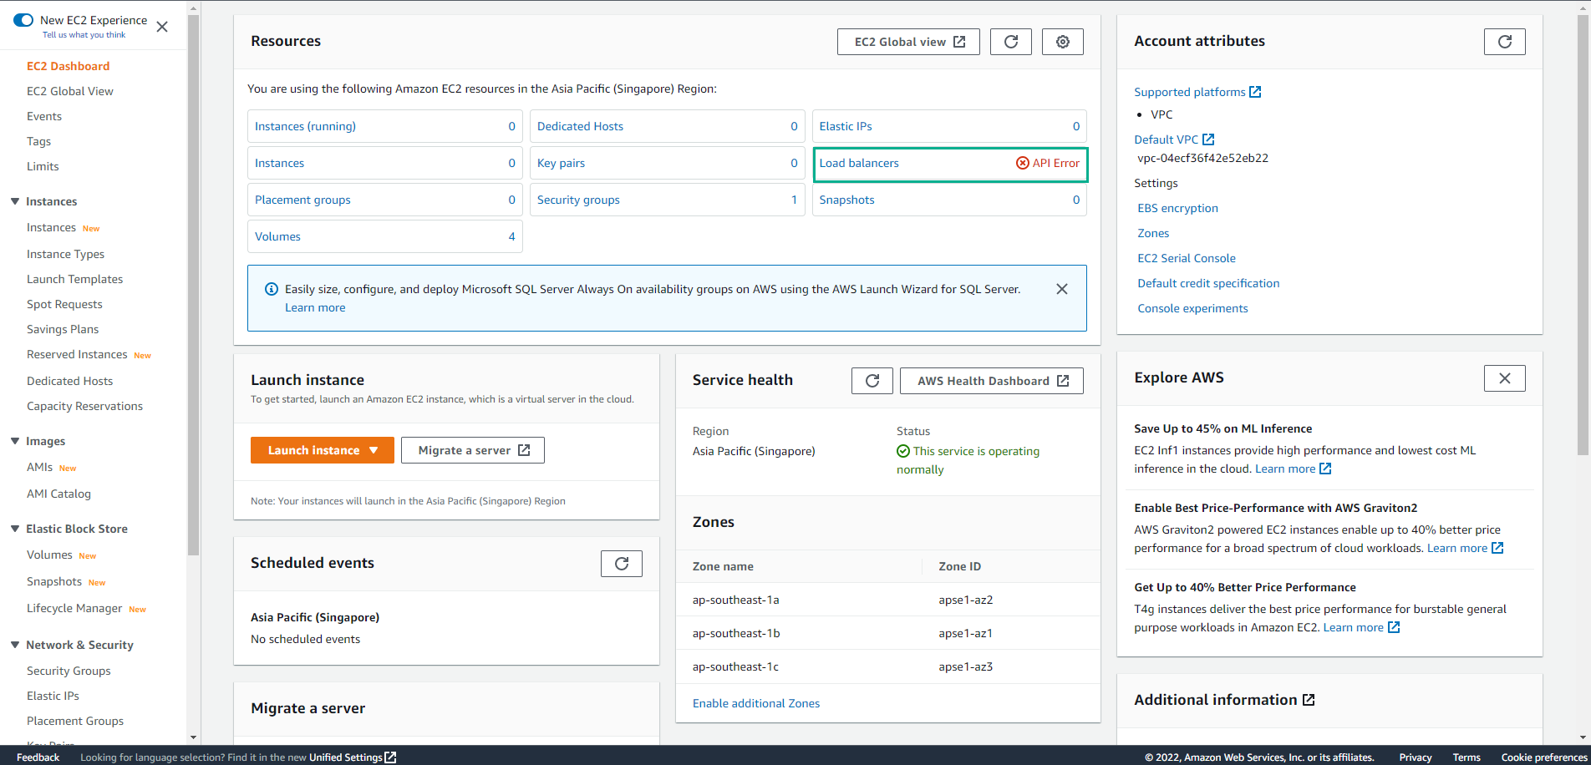Click Unified Settings external link icon
This screenshot has height=765, width=1591.
(390, 757)
